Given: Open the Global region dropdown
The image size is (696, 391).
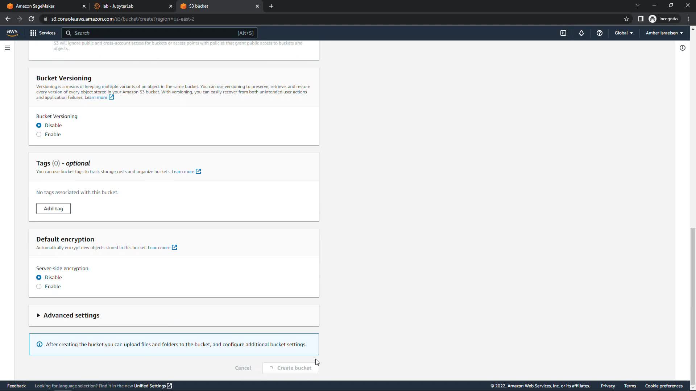Looking at the screenshot, I should [x=623, y=33].
